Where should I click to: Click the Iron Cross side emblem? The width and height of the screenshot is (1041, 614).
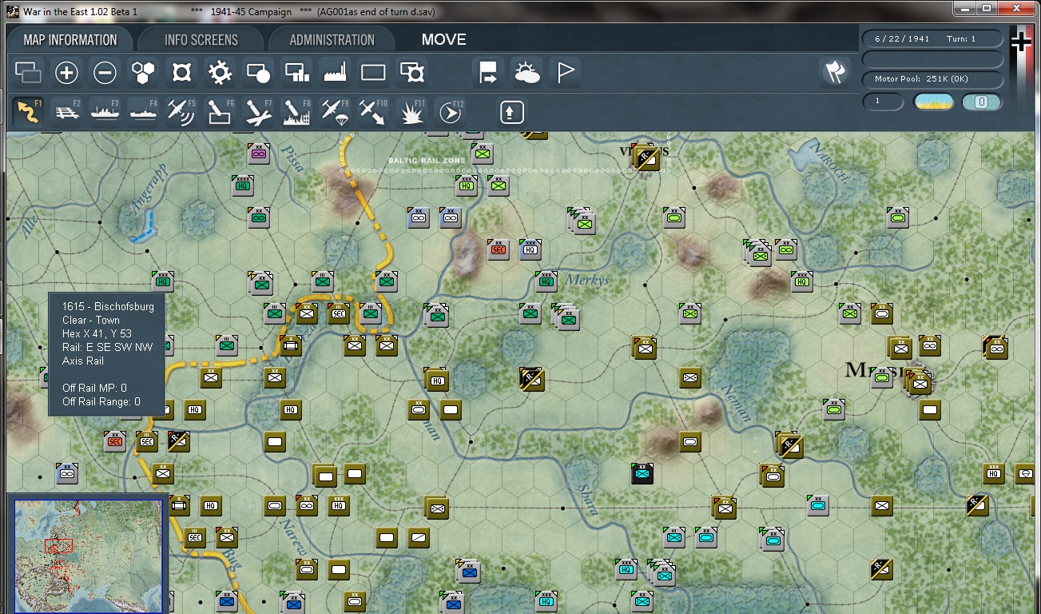tap(1021, 42)
